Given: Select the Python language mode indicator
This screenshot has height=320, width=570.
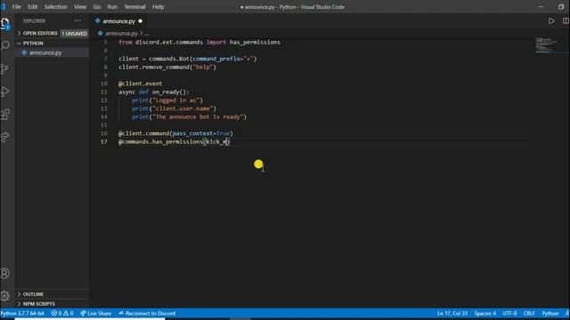Looking at the screenshot, I should (x=550, y=313).
